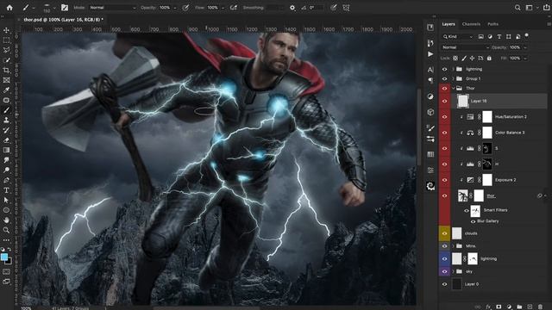The image size is (552, 310).
Task: Click the Smart Filters mask thumbnail
Action: tap(475, 211)
